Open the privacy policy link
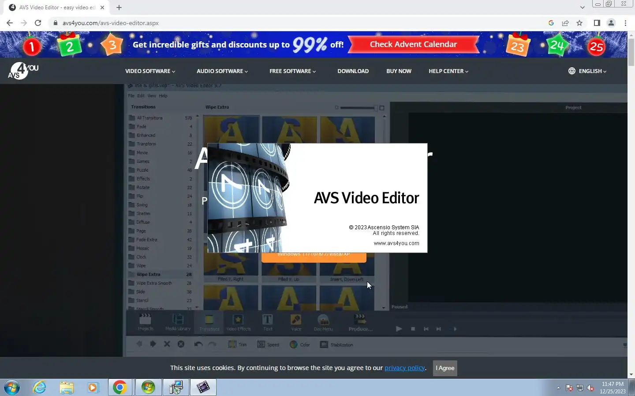 404,368
